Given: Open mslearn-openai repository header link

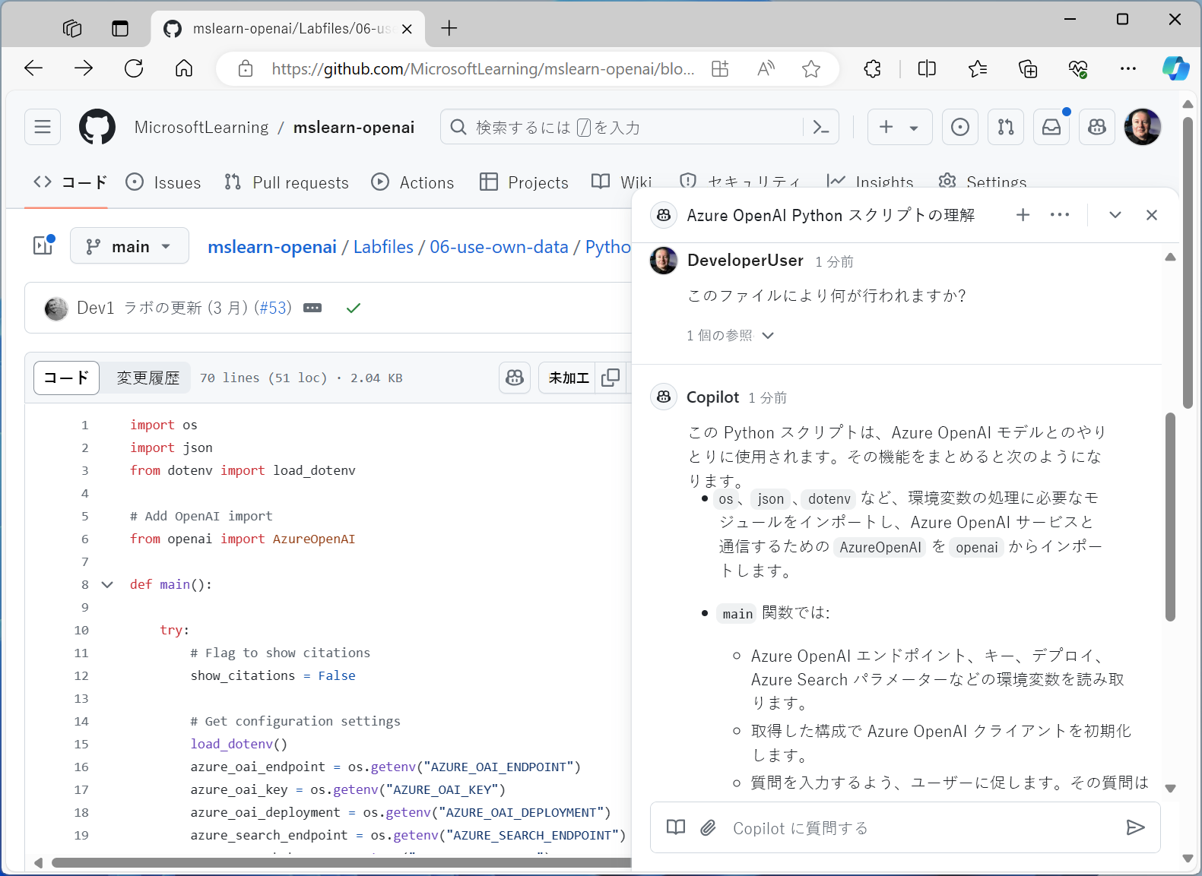Looking at the screenshot, I should pyautogui.click(x=354, y=128).
